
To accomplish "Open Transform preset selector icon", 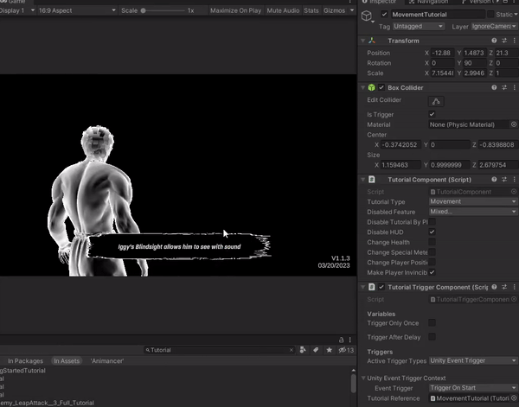I will pos(504,41).
